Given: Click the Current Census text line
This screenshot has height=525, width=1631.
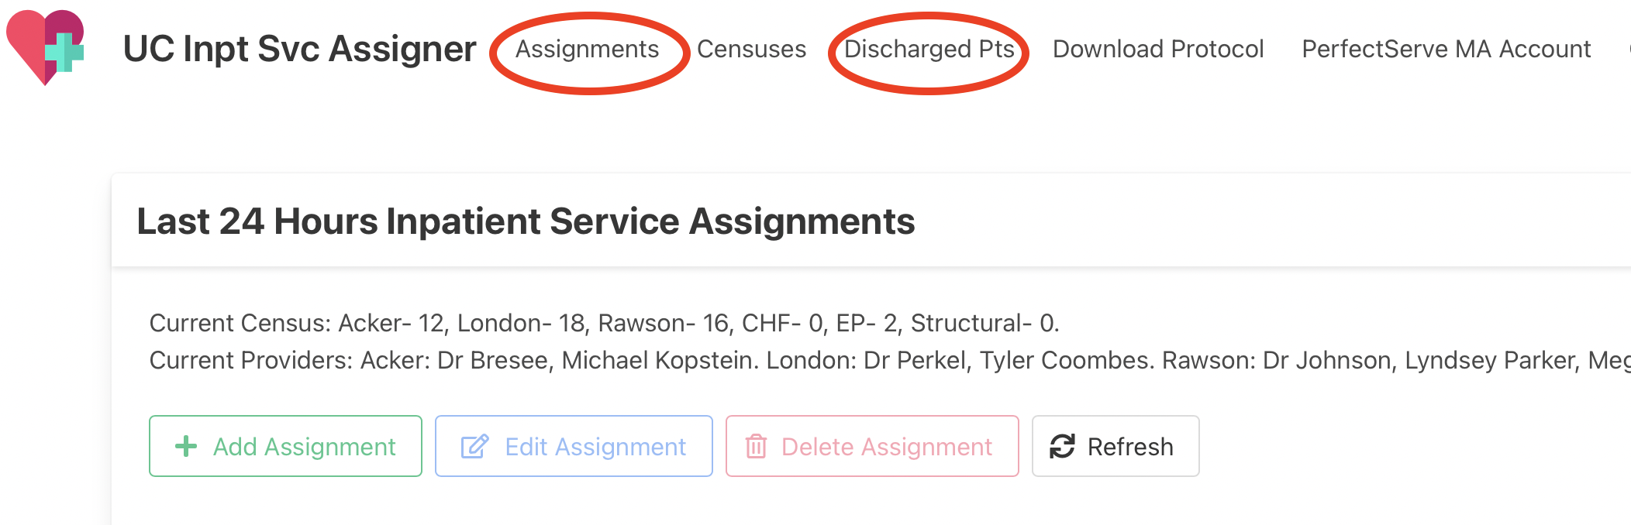Looking at the screenshot, I should pos(604,323).
